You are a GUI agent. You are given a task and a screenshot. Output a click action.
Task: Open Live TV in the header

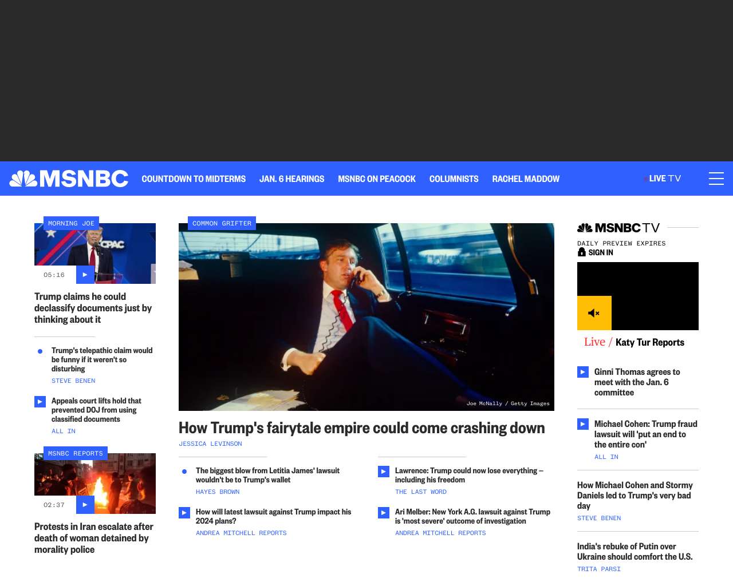tap(663, 179)
